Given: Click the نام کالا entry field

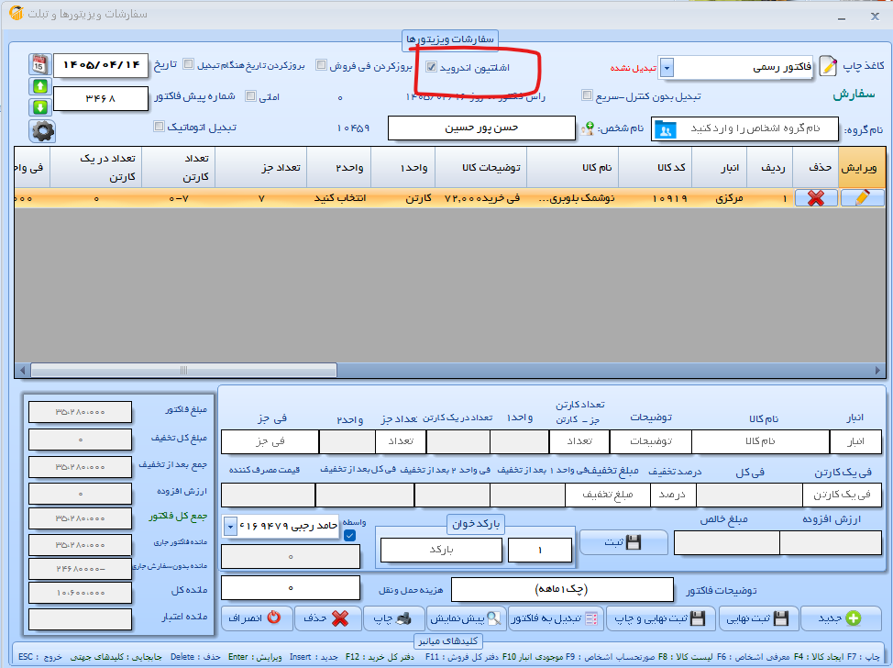Looking at the screenshot, I should pyautogui.click(x=760, y=441).
